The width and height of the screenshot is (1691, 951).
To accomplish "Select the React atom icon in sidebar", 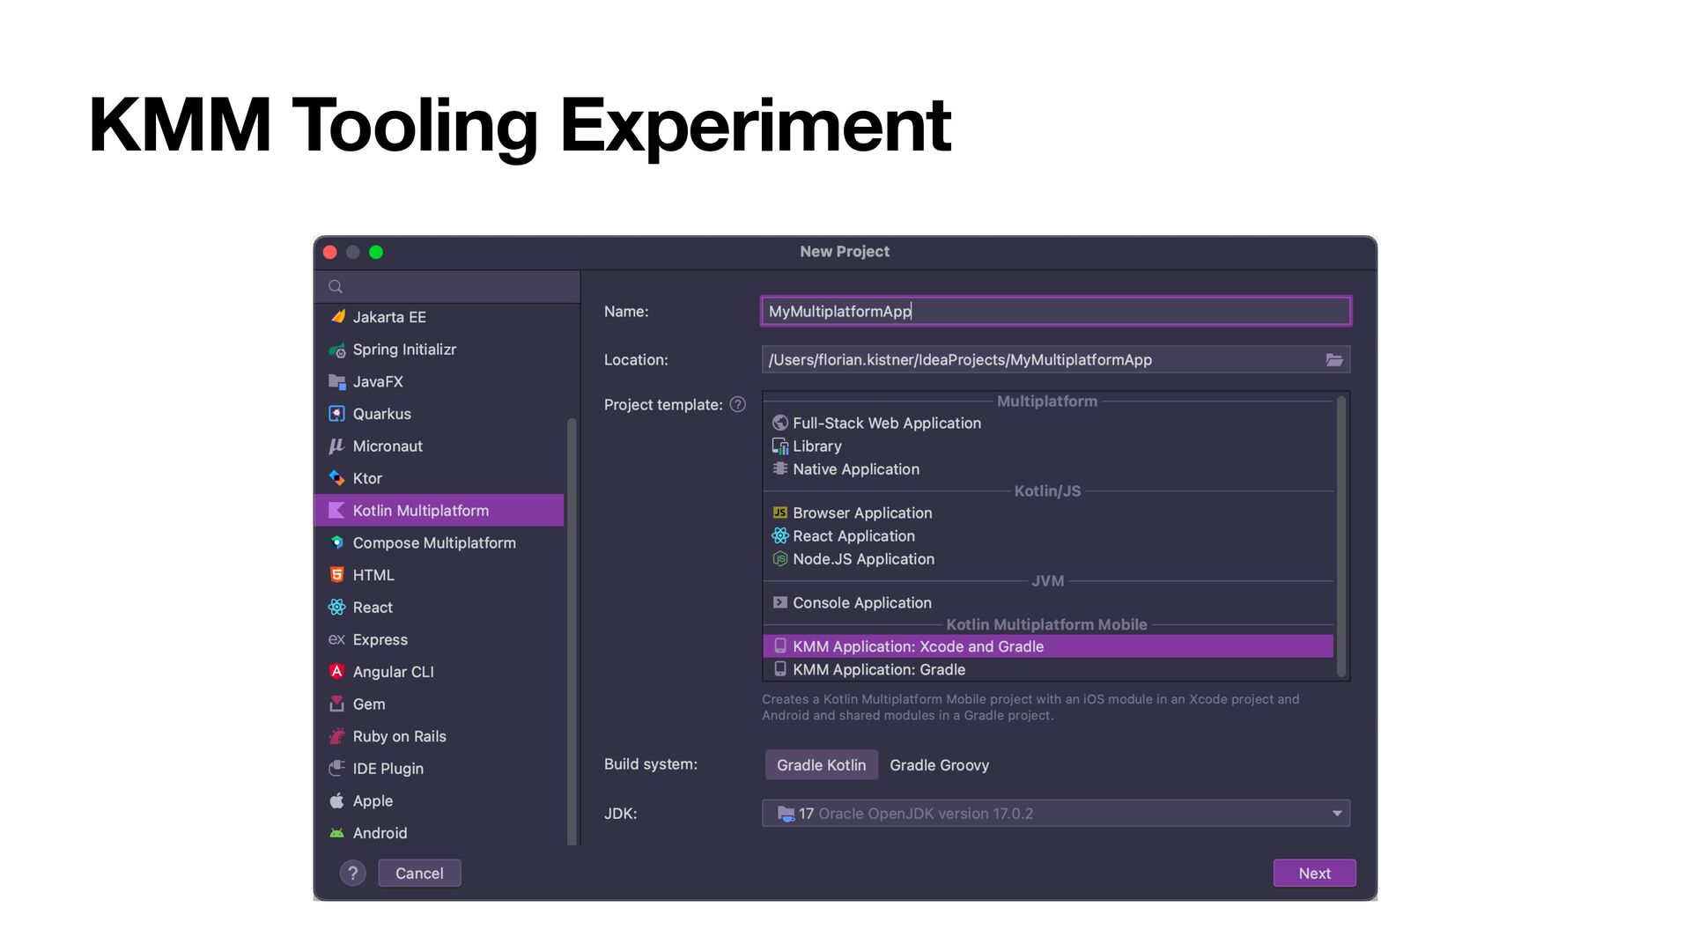I will tap(337, 608).
